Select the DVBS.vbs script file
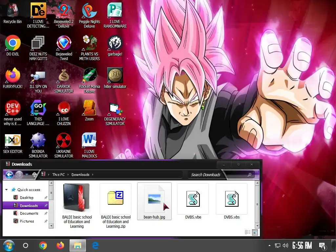The height and width of the screenshot is (252, 336). tap(232, 201)
